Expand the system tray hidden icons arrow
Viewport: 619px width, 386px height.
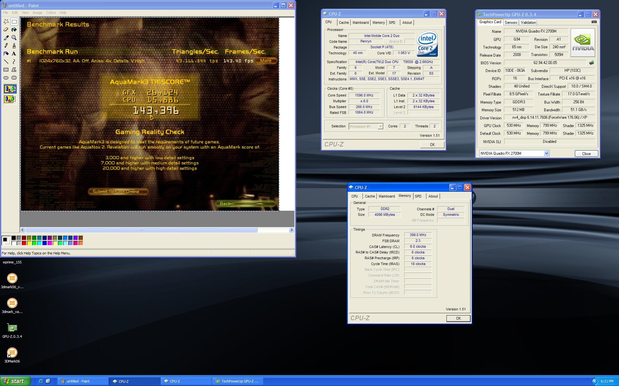tap(595, 381)
